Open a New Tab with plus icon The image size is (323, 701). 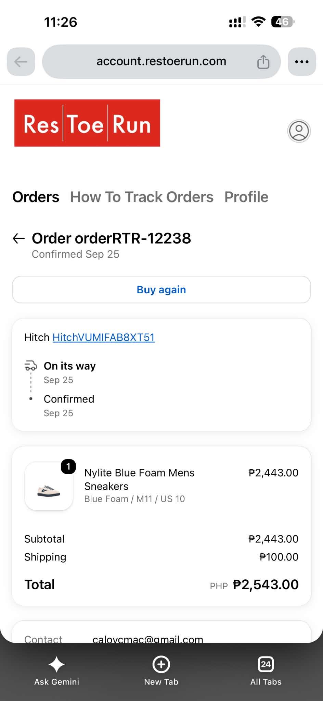tap(161, 664)
